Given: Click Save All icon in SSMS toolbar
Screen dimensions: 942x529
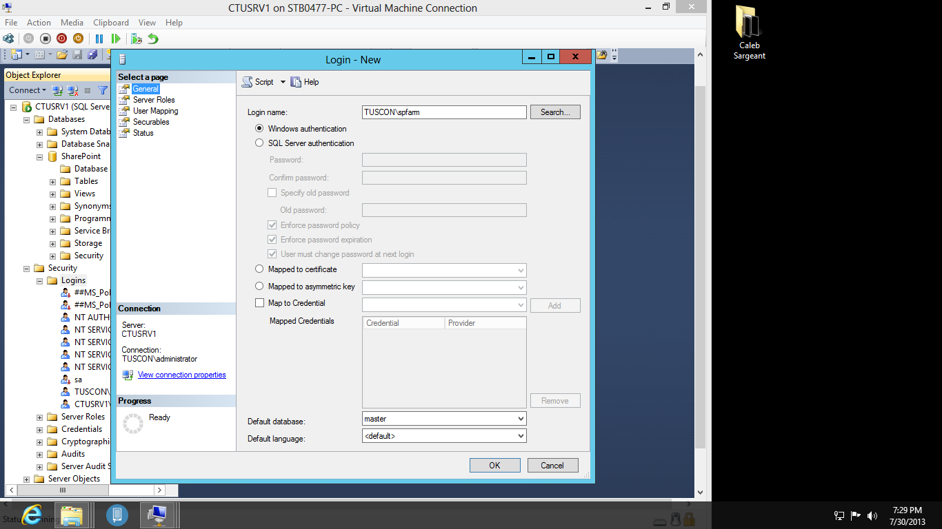Looking at the screenshot, I should click(x=92, y=54).
